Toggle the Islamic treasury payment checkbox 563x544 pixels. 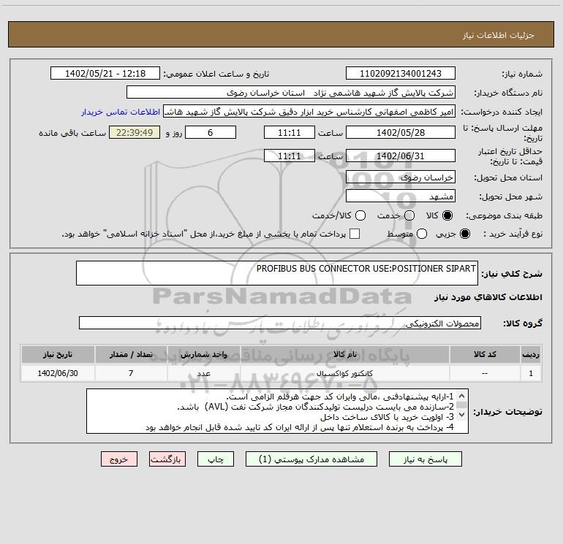[355, 234]
